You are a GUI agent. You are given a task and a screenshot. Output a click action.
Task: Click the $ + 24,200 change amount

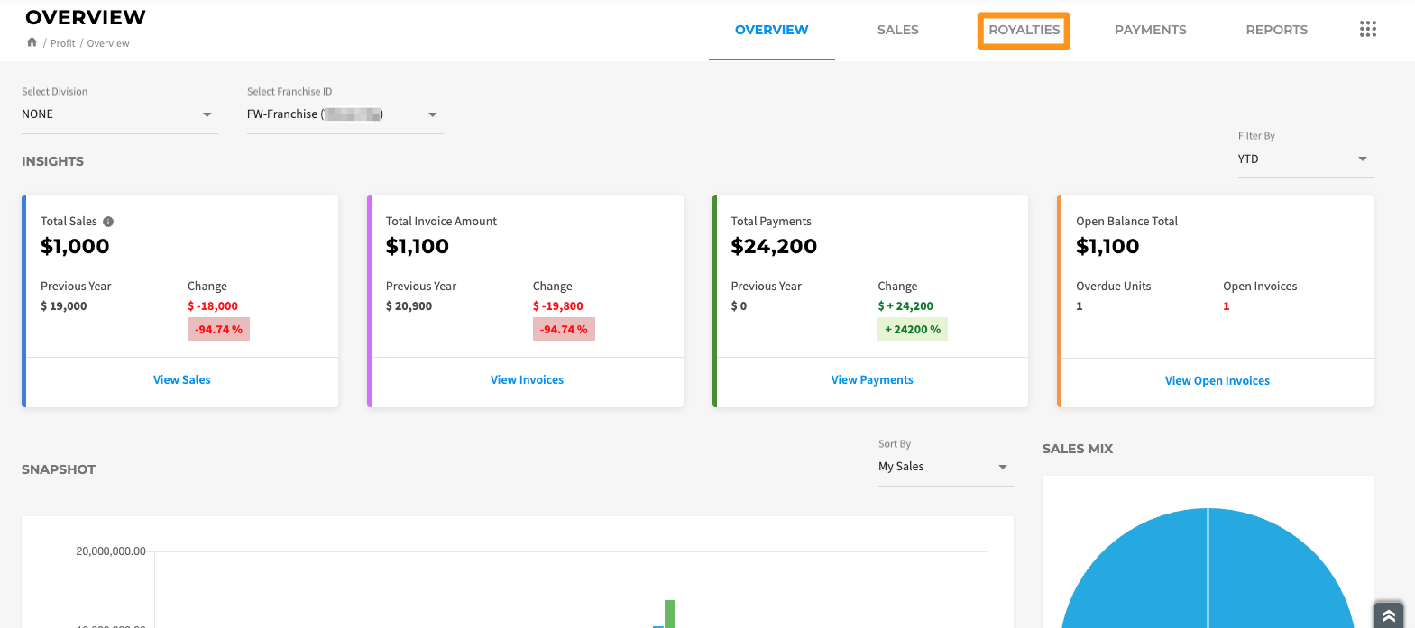tap(905, 306)
